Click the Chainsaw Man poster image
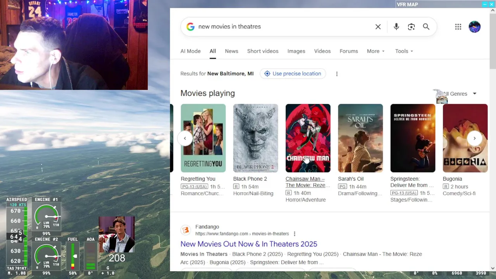The width and height of the screenshot is (496, 279). click(308, 138)
